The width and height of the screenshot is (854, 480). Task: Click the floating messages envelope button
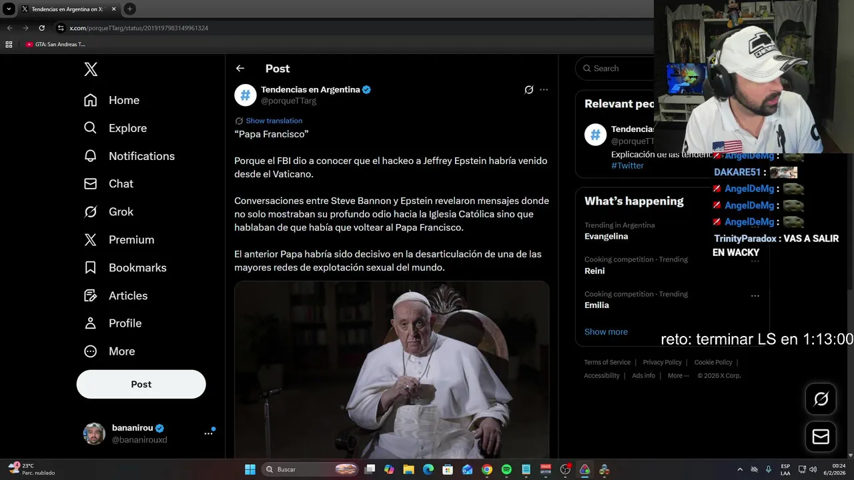point(821,437)
